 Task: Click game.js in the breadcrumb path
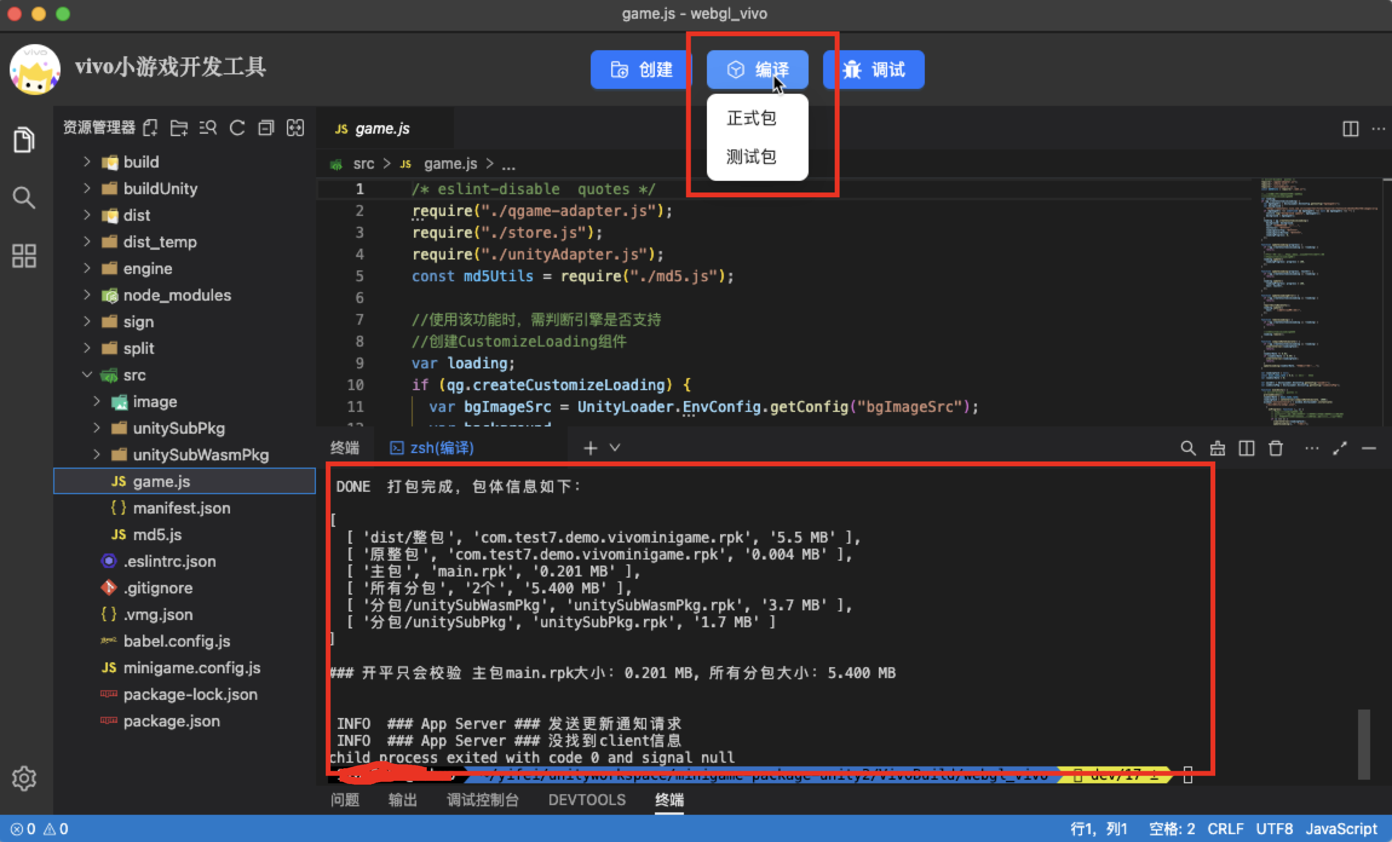(450, 164)
